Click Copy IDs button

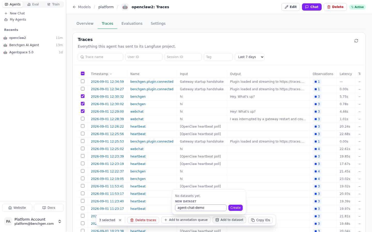260,220
